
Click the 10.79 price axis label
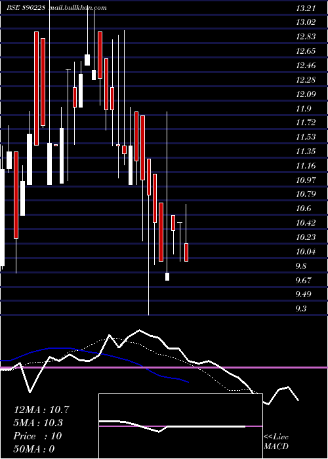click(306, 194)
